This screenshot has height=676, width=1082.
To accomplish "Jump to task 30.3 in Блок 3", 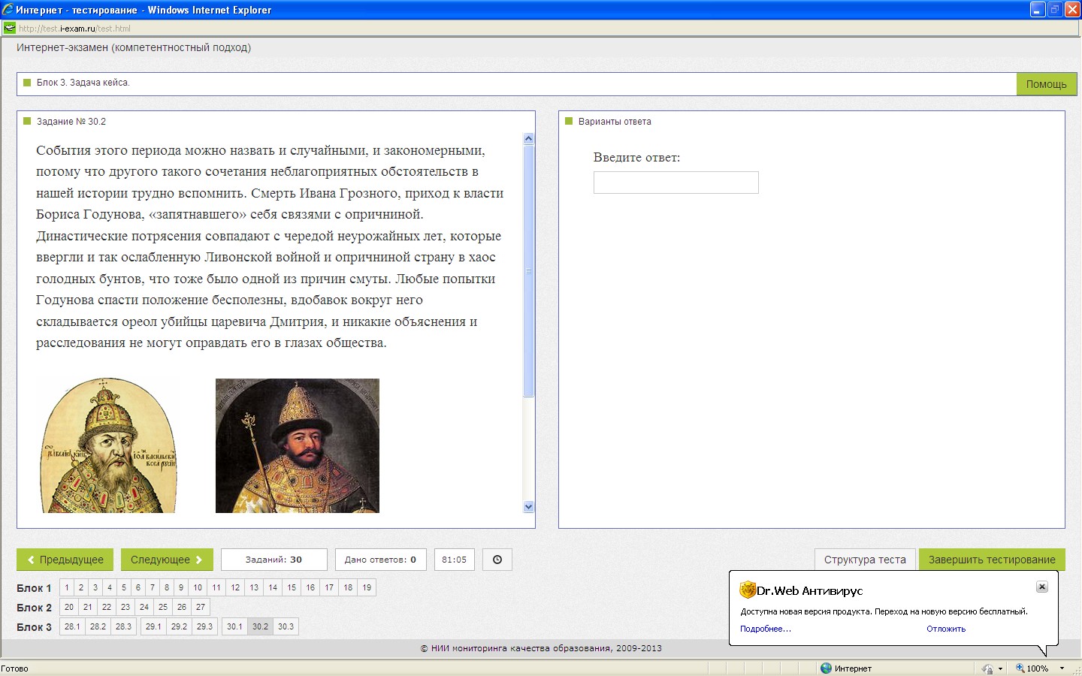I will coord(286,626).
